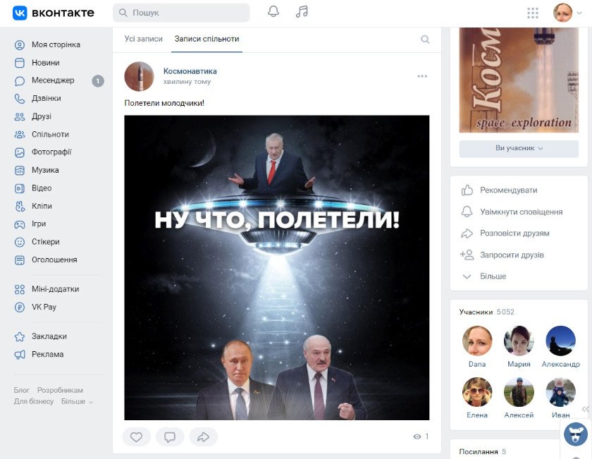Open member Dana's profile avatar
Screen dimensions: 592x459
(x=477, y=341)
